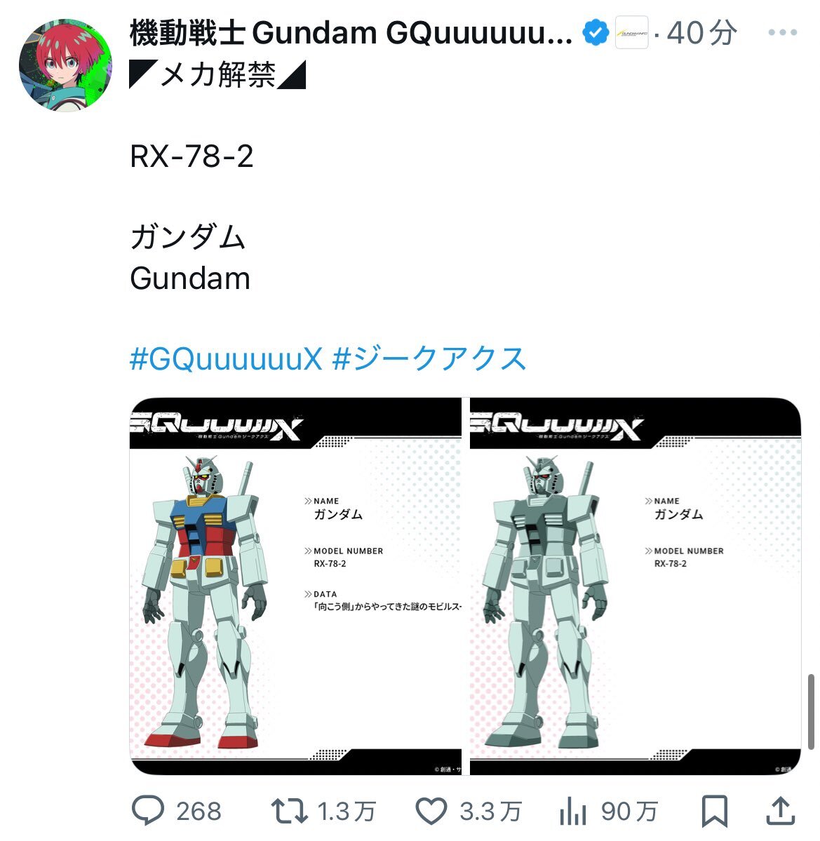Open the reply comment icon

coord(148,810)
